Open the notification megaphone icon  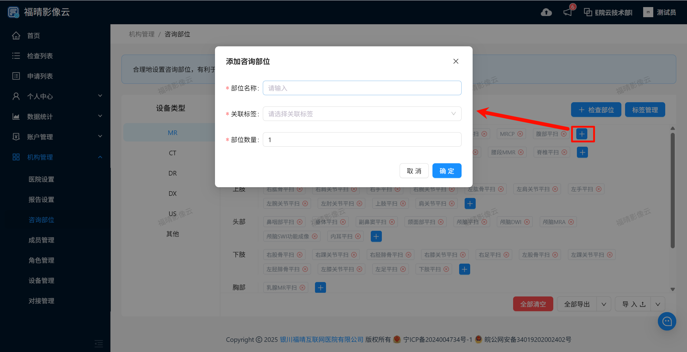tap(568, 12)
